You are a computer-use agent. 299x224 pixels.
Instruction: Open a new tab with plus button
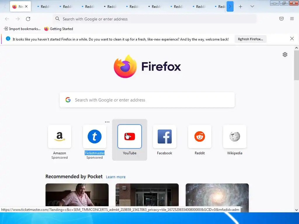pyautogui.click(x=241, y=7)
